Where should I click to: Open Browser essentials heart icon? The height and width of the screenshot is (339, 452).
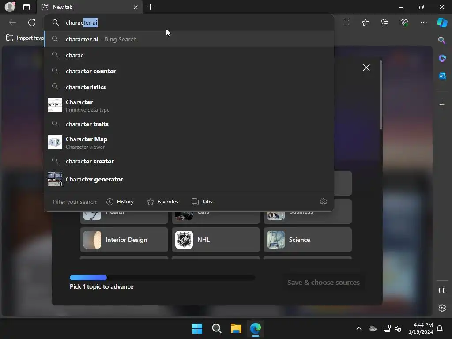point(404,23)
